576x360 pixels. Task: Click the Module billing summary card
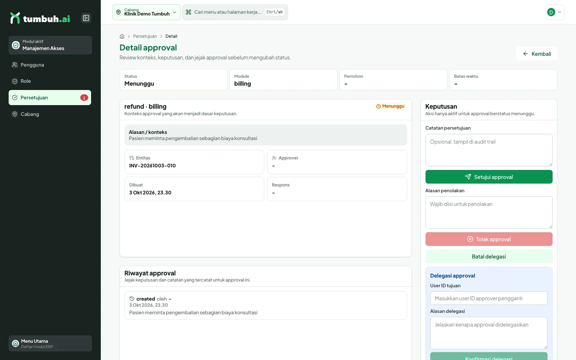point(283,80)
